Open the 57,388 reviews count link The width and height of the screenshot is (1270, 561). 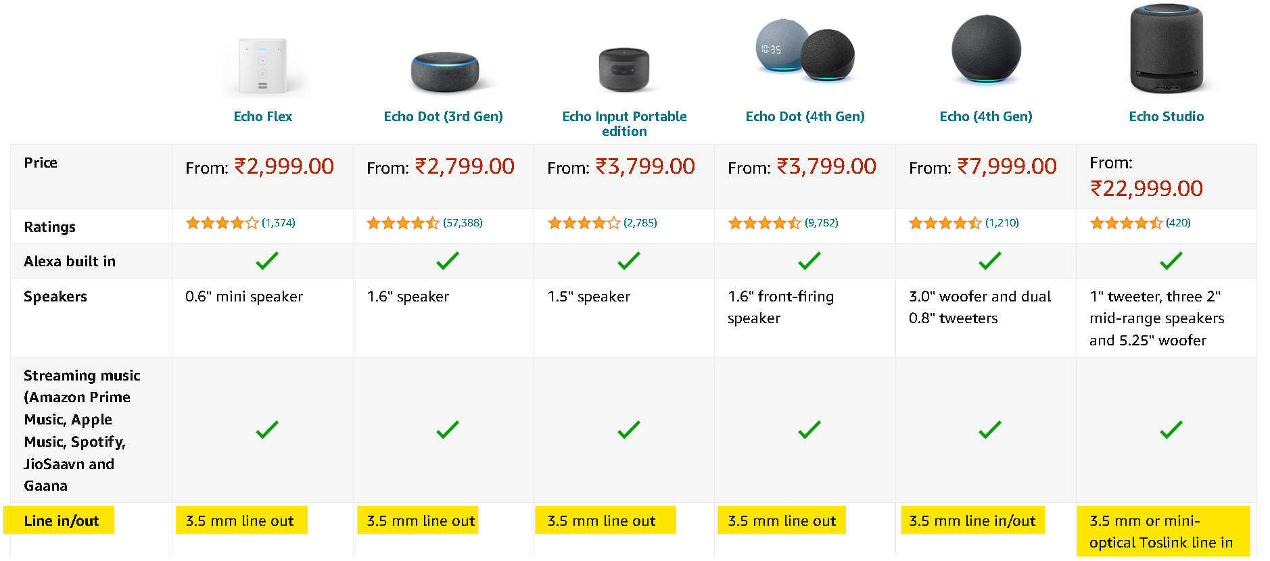[x=463, y=223]
